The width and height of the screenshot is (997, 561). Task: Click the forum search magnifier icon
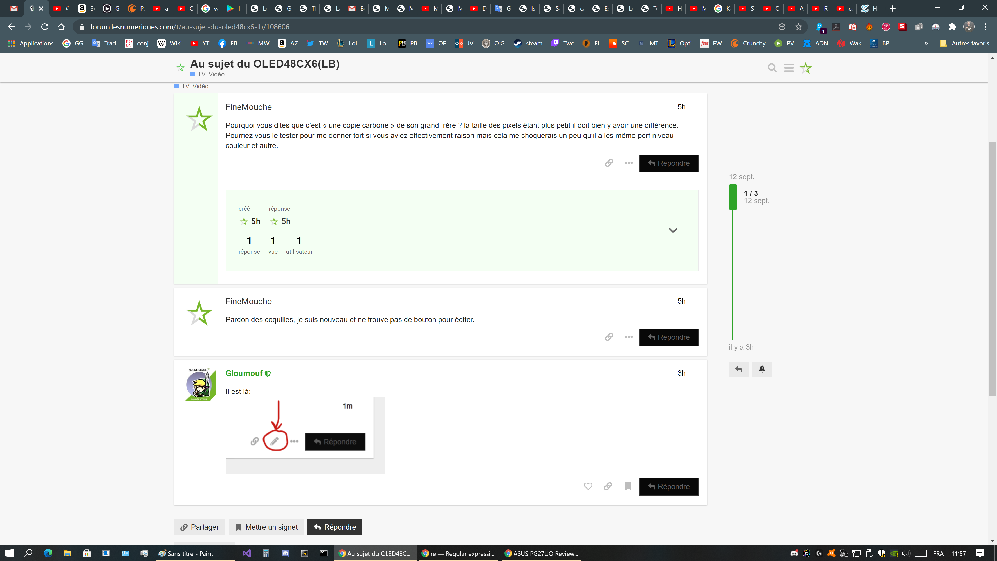(772, 68)
